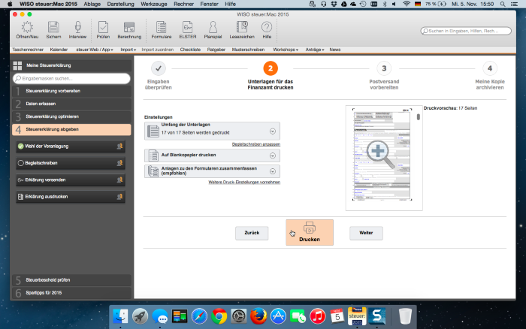Open iTunes from the dock

coord(318,316)
